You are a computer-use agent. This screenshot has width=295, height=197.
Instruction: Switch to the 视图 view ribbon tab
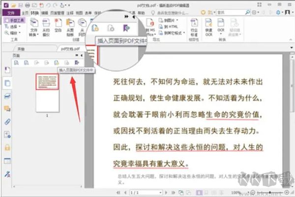79,13
